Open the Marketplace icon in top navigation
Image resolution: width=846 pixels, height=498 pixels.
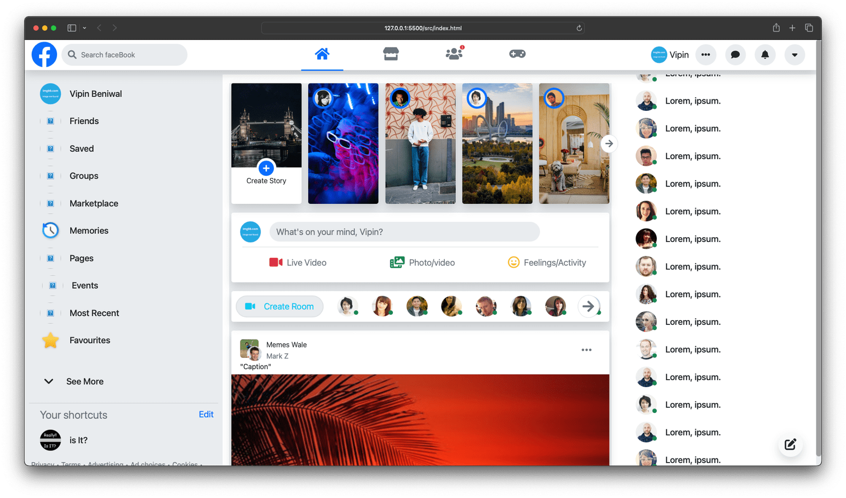click(x=390, y=53)
